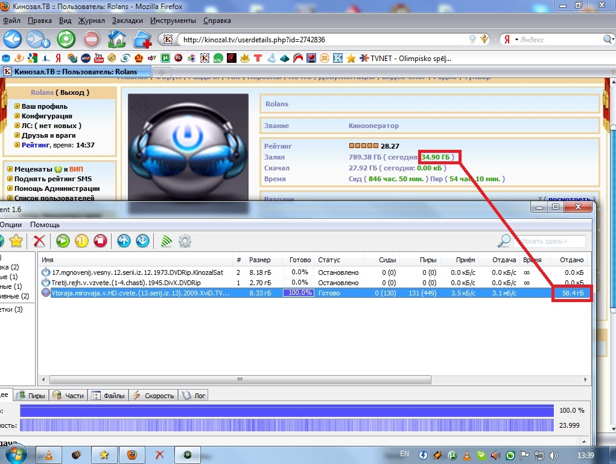616x464 pixels.
Task: Click the Яндекс search box
Action: (x=560, y=39)
